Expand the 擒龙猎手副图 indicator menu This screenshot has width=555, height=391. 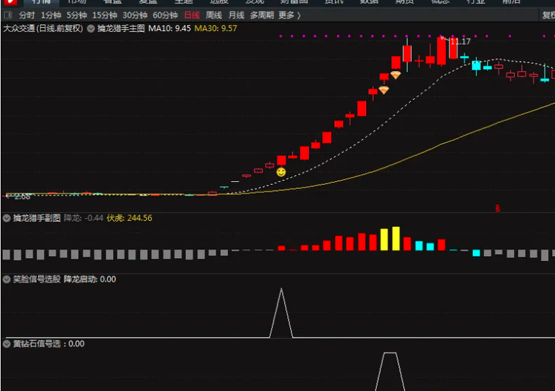coord(7,218)
